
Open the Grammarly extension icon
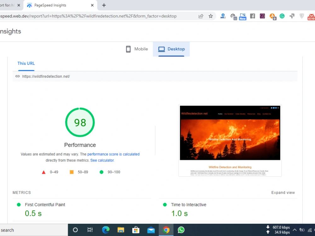coord(282,16)
